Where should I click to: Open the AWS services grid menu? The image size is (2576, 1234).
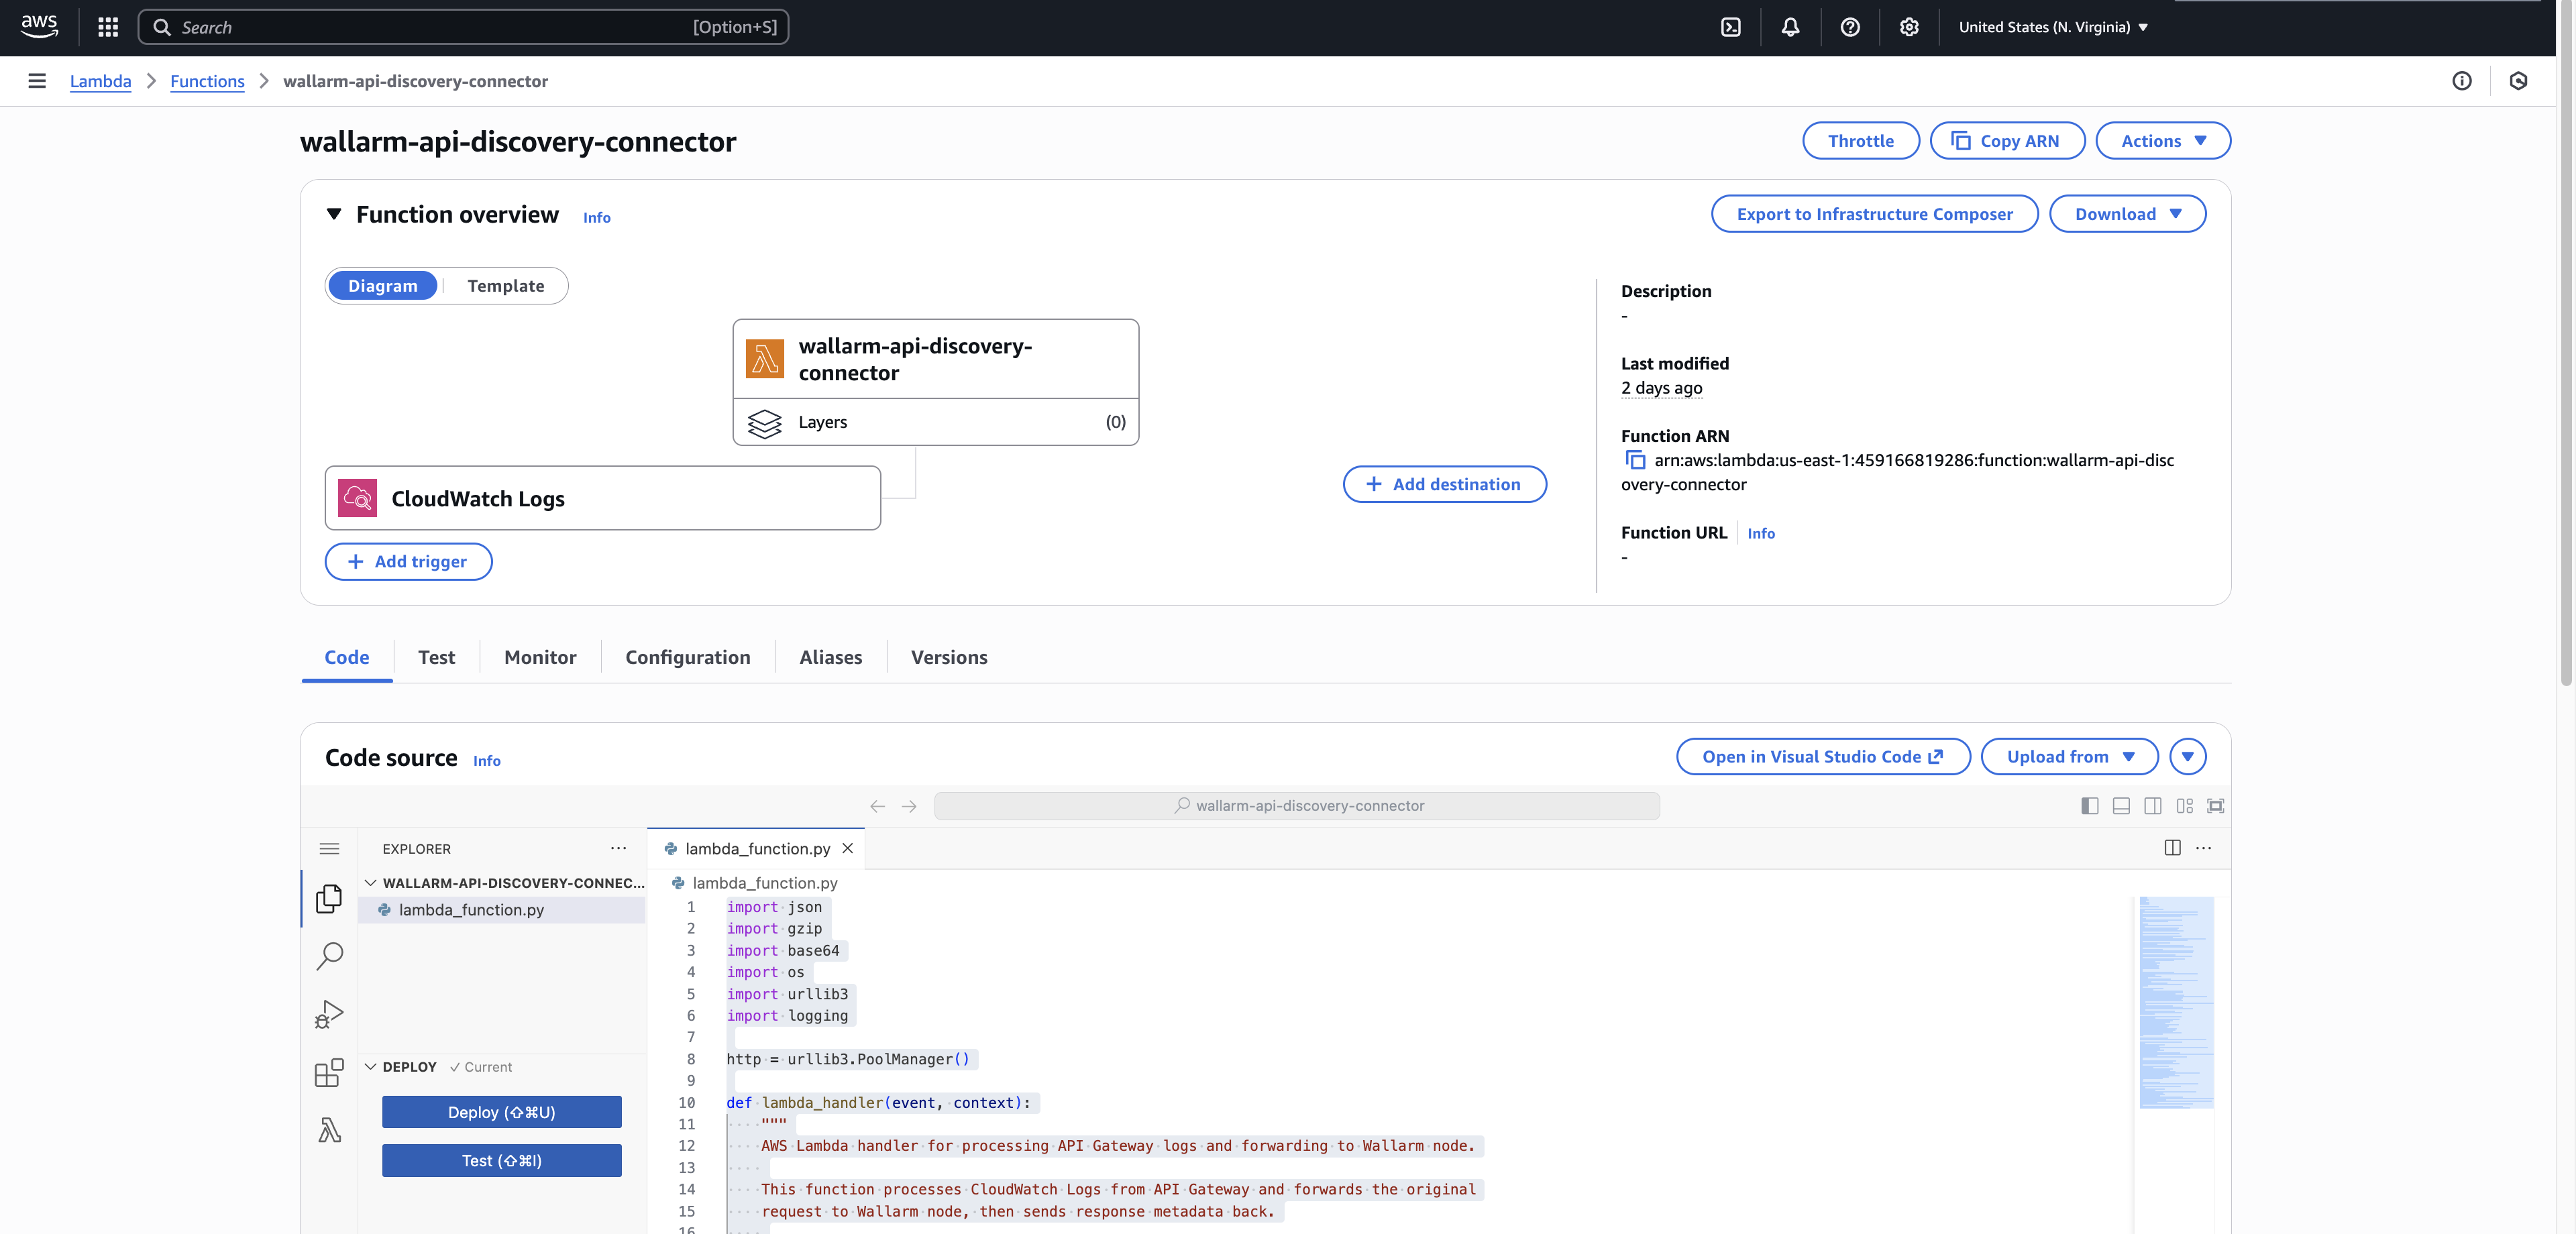(x=107, y=27)
